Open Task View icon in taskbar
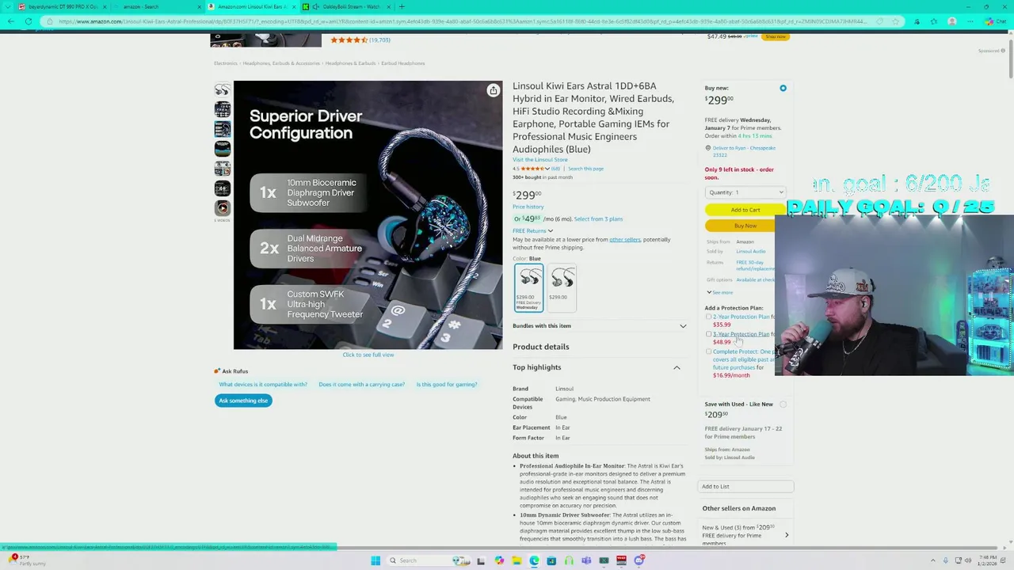Viewport: 1014px width, 570px height. pos(481,560)
